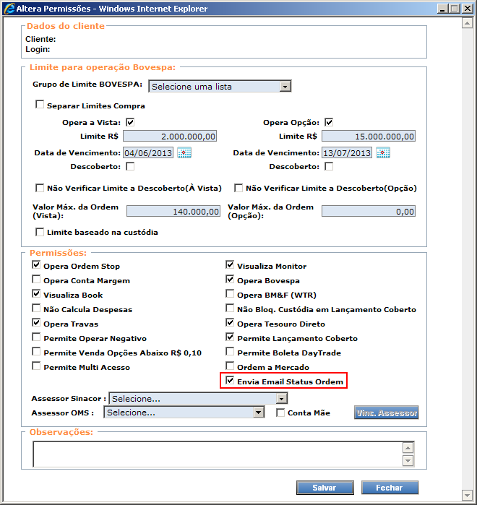477x505 pixels.
Task: Click Limite R$ field showing 15.000.000,00
Action: point(369,137)
